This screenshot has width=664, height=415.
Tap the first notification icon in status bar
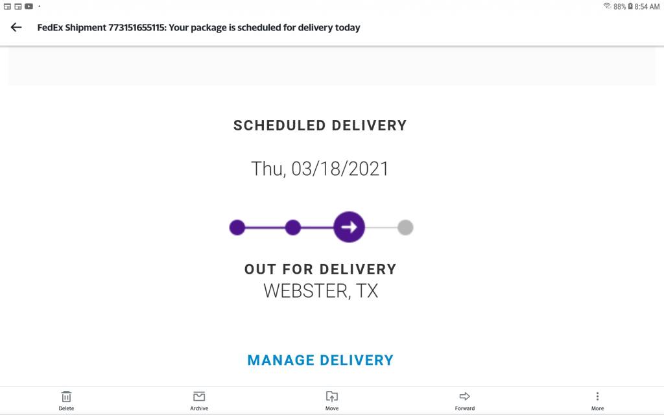pos(7,6)
